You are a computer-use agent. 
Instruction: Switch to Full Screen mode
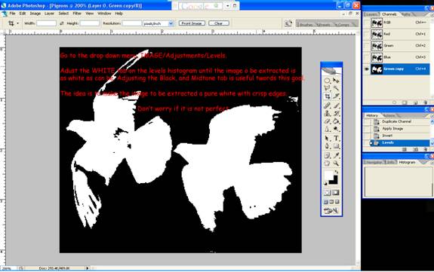point(337,202)
